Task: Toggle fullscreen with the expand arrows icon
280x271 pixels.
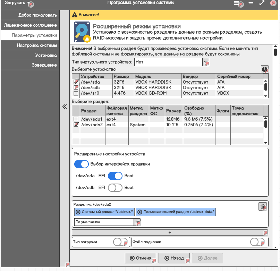Action: click(262, 3)
